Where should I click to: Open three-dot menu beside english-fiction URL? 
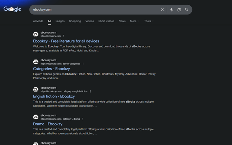[90, 91]
